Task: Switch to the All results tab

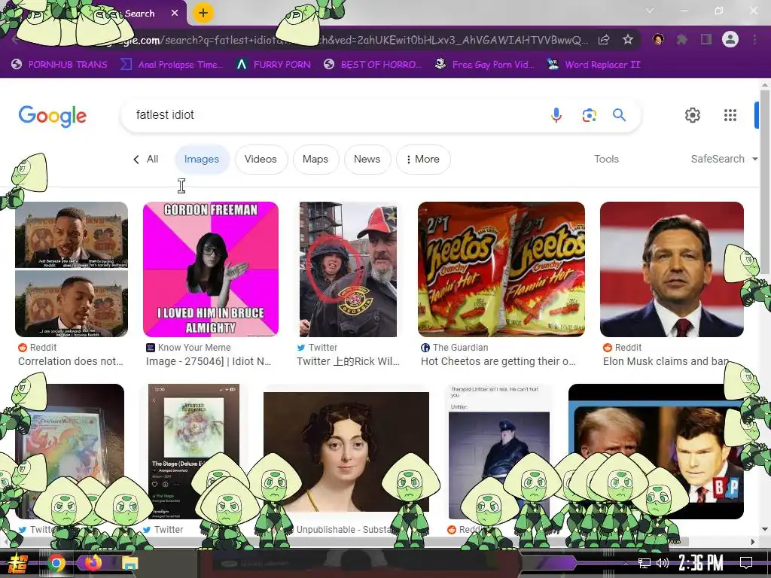Action: [152, 160]
